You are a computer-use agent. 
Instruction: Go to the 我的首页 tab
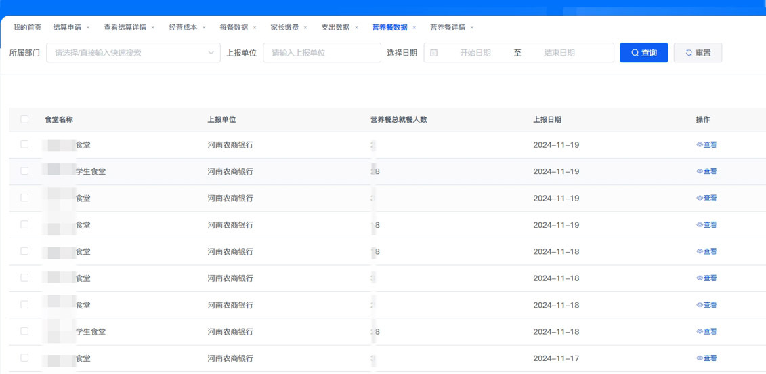(27, 28)
